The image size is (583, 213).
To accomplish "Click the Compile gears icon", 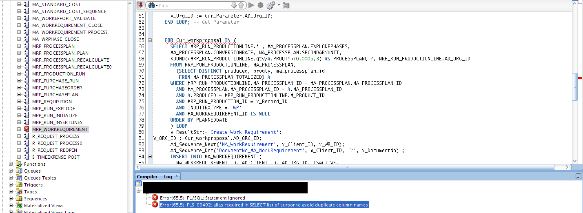I will 270,5.
